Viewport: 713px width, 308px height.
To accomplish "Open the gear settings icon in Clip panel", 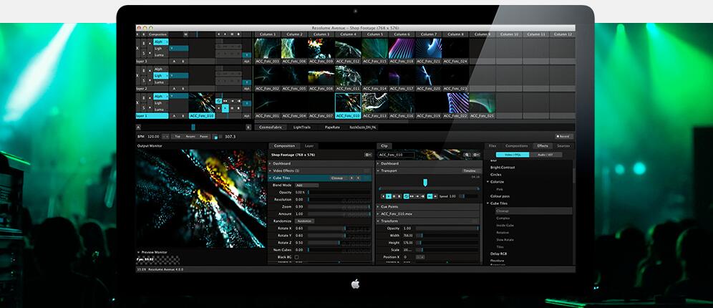I will [475, 155].
